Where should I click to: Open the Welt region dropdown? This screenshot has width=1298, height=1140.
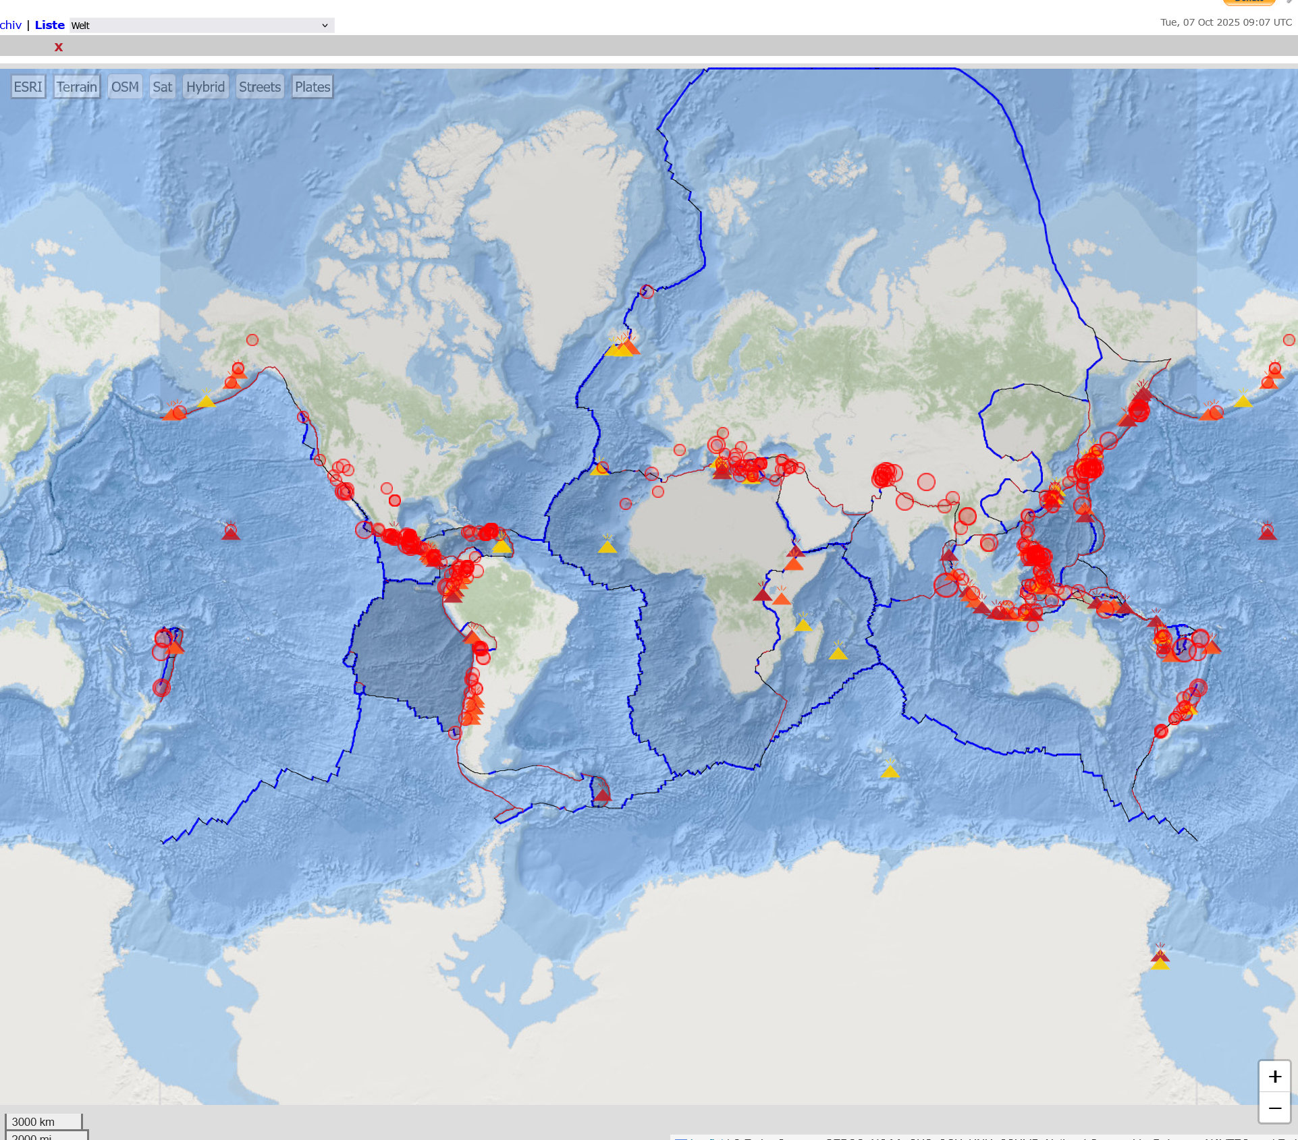[x=202, y=26]
